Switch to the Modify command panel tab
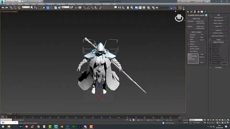The width and height of the screenshot is (230, 129). point(192,12)
